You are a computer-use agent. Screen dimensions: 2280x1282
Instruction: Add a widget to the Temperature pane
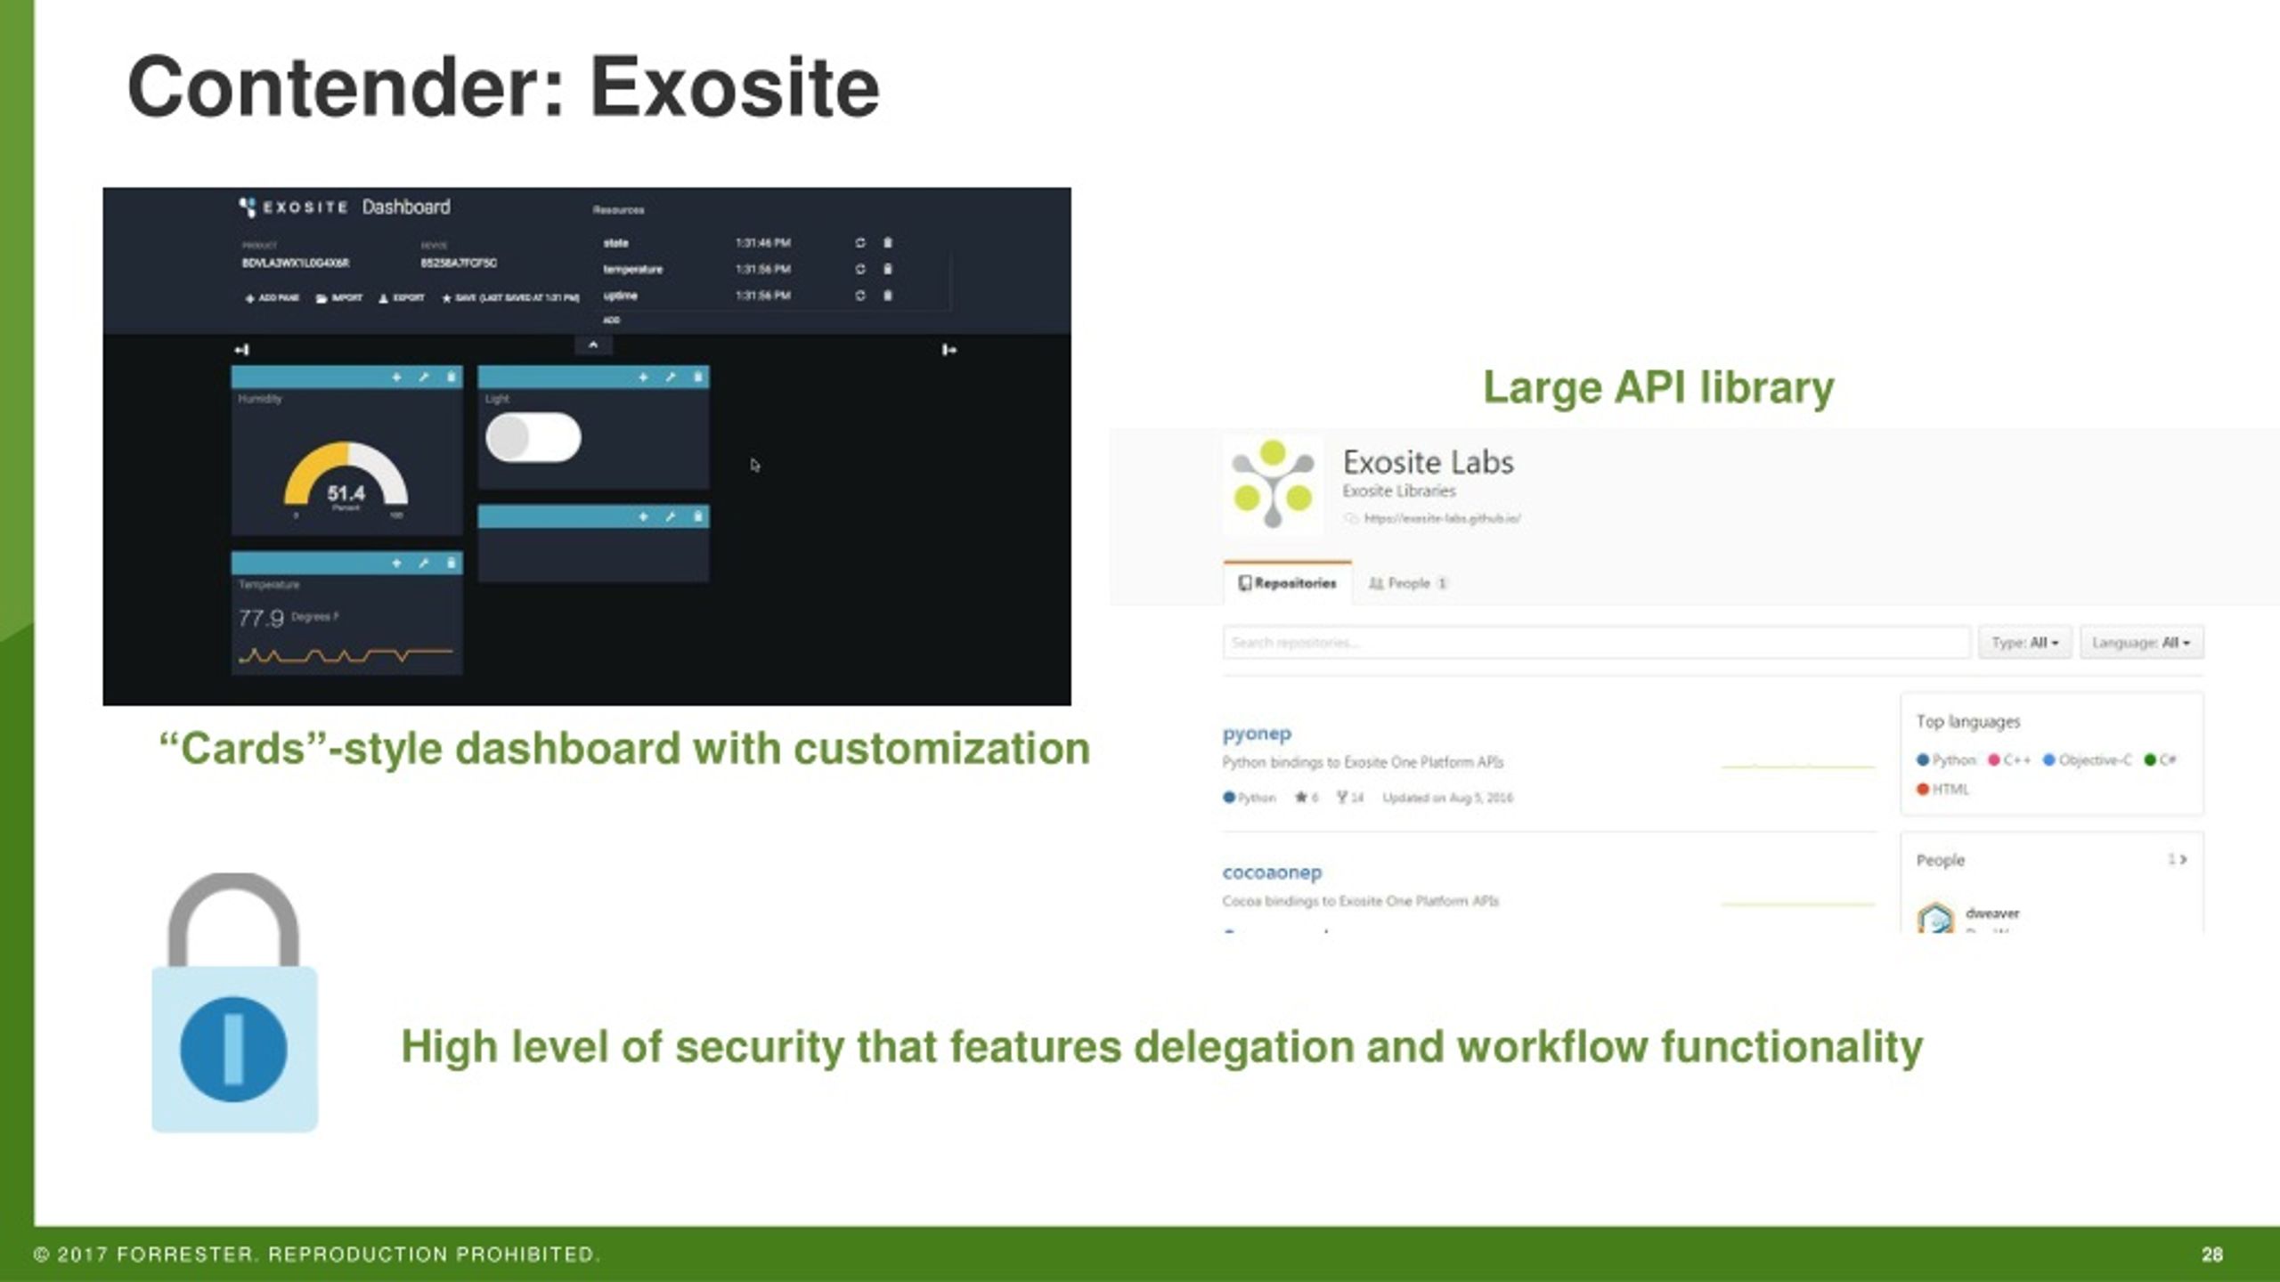[x=396, y=563]
